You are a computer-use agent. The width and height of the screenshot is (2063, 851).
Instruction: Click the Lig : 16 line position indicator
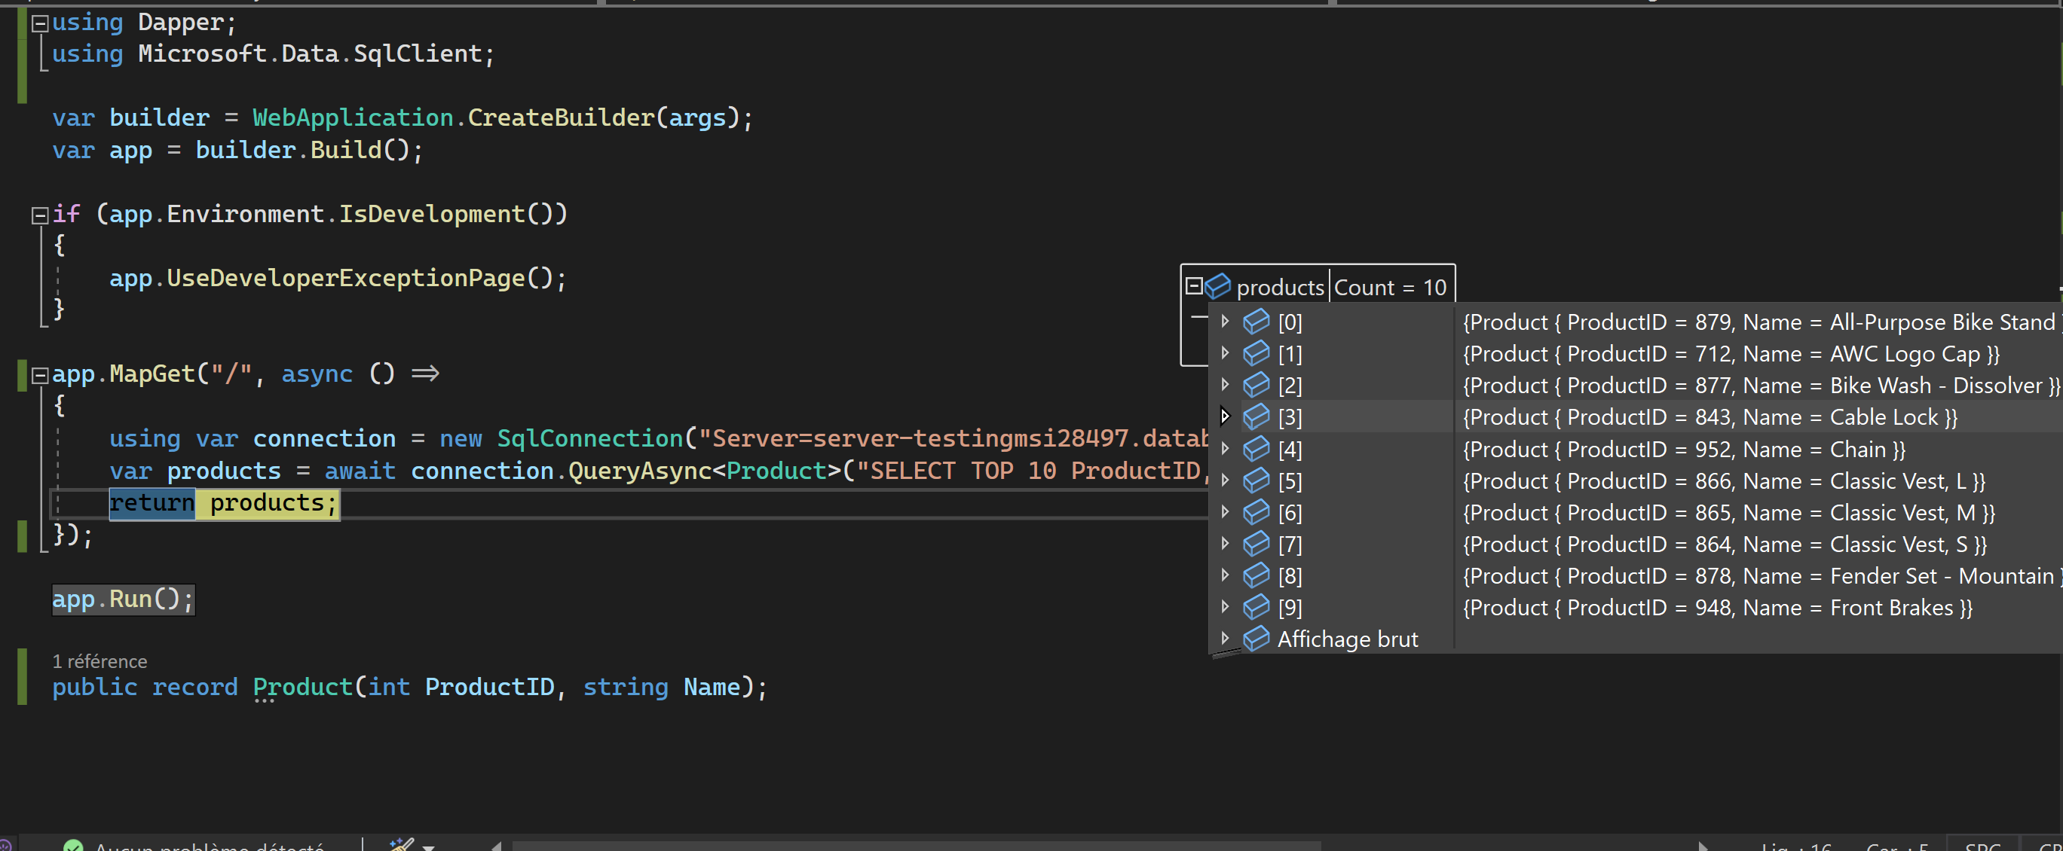pyautogui.click(x=1796, y=848)
